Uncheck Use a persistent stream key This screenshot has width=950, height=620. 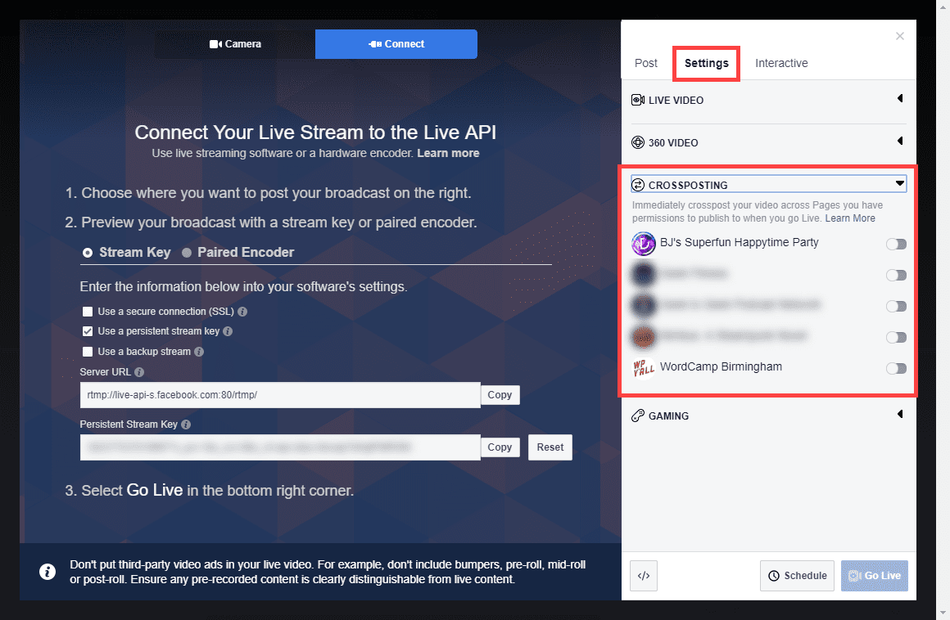tap(87, 330)
